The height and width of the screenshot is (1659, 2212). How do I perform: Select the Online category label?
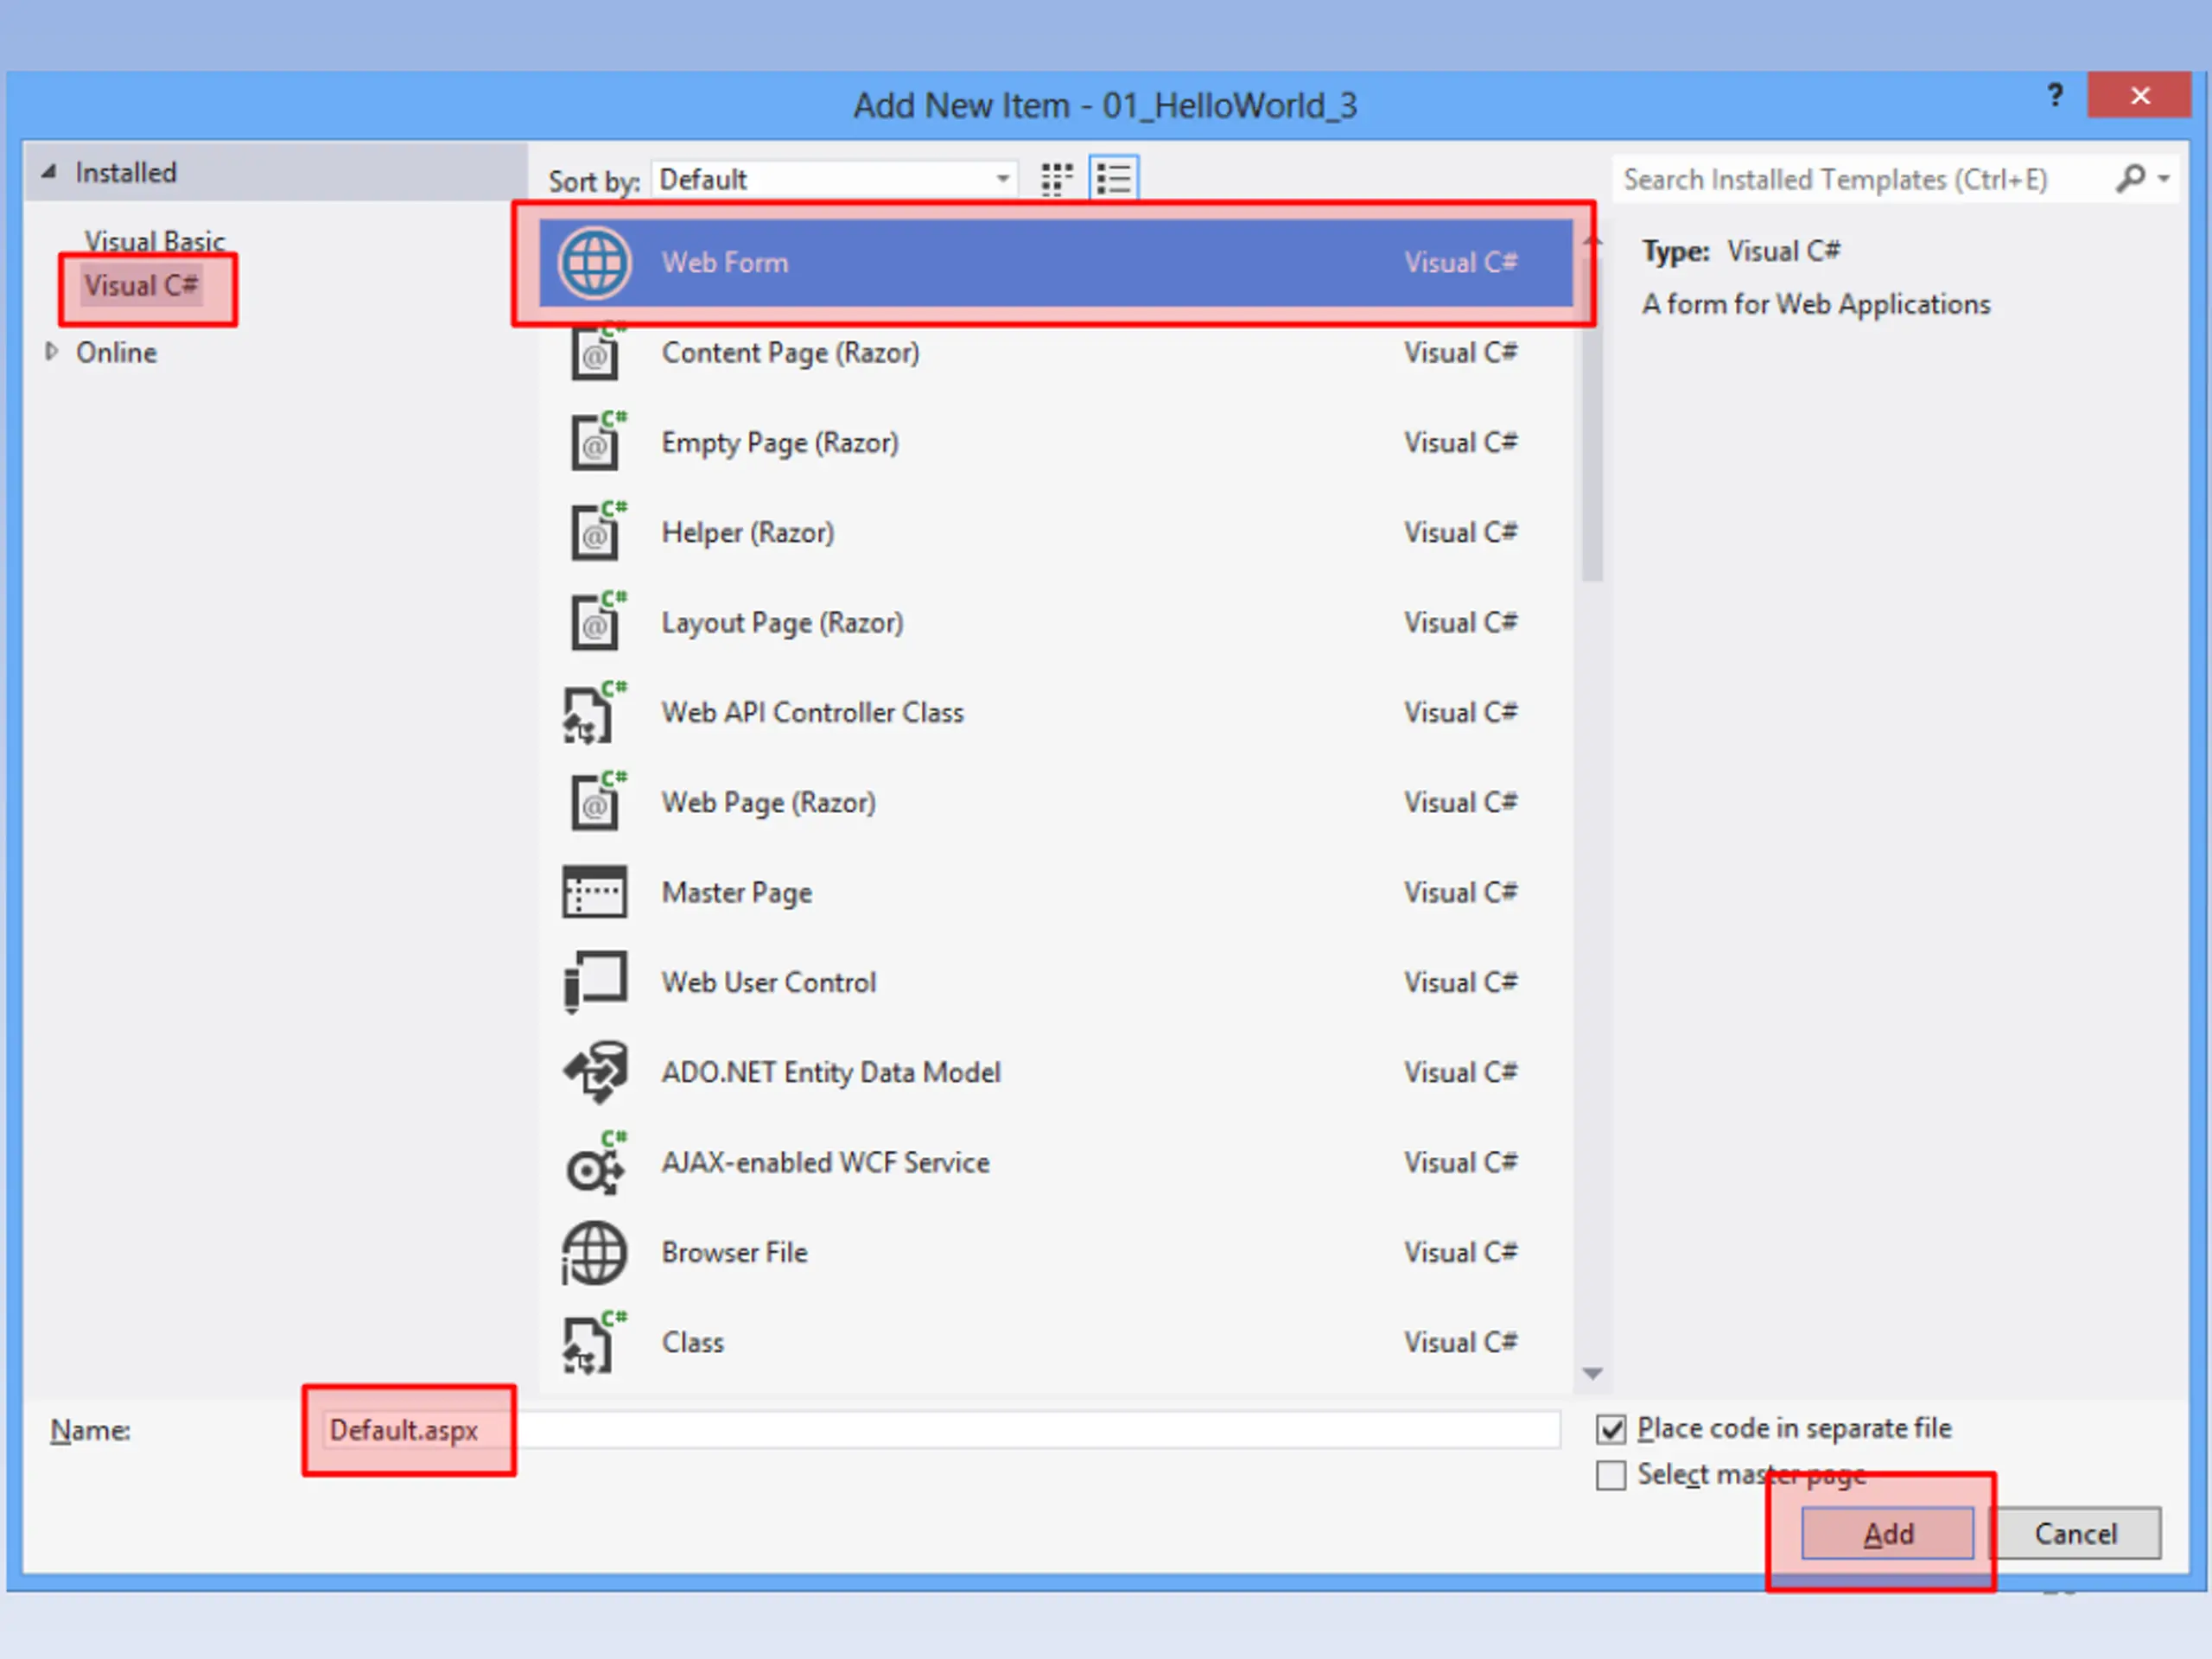[116, 353]
